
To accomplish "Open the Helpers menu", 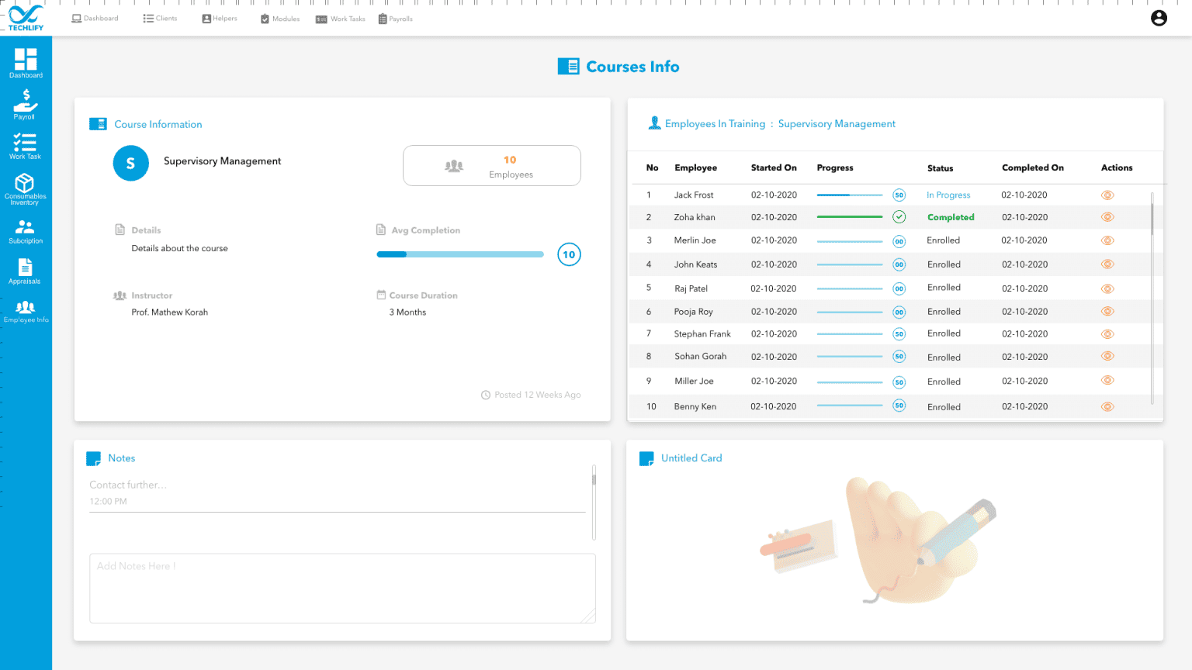I will (x=219, y=18).
